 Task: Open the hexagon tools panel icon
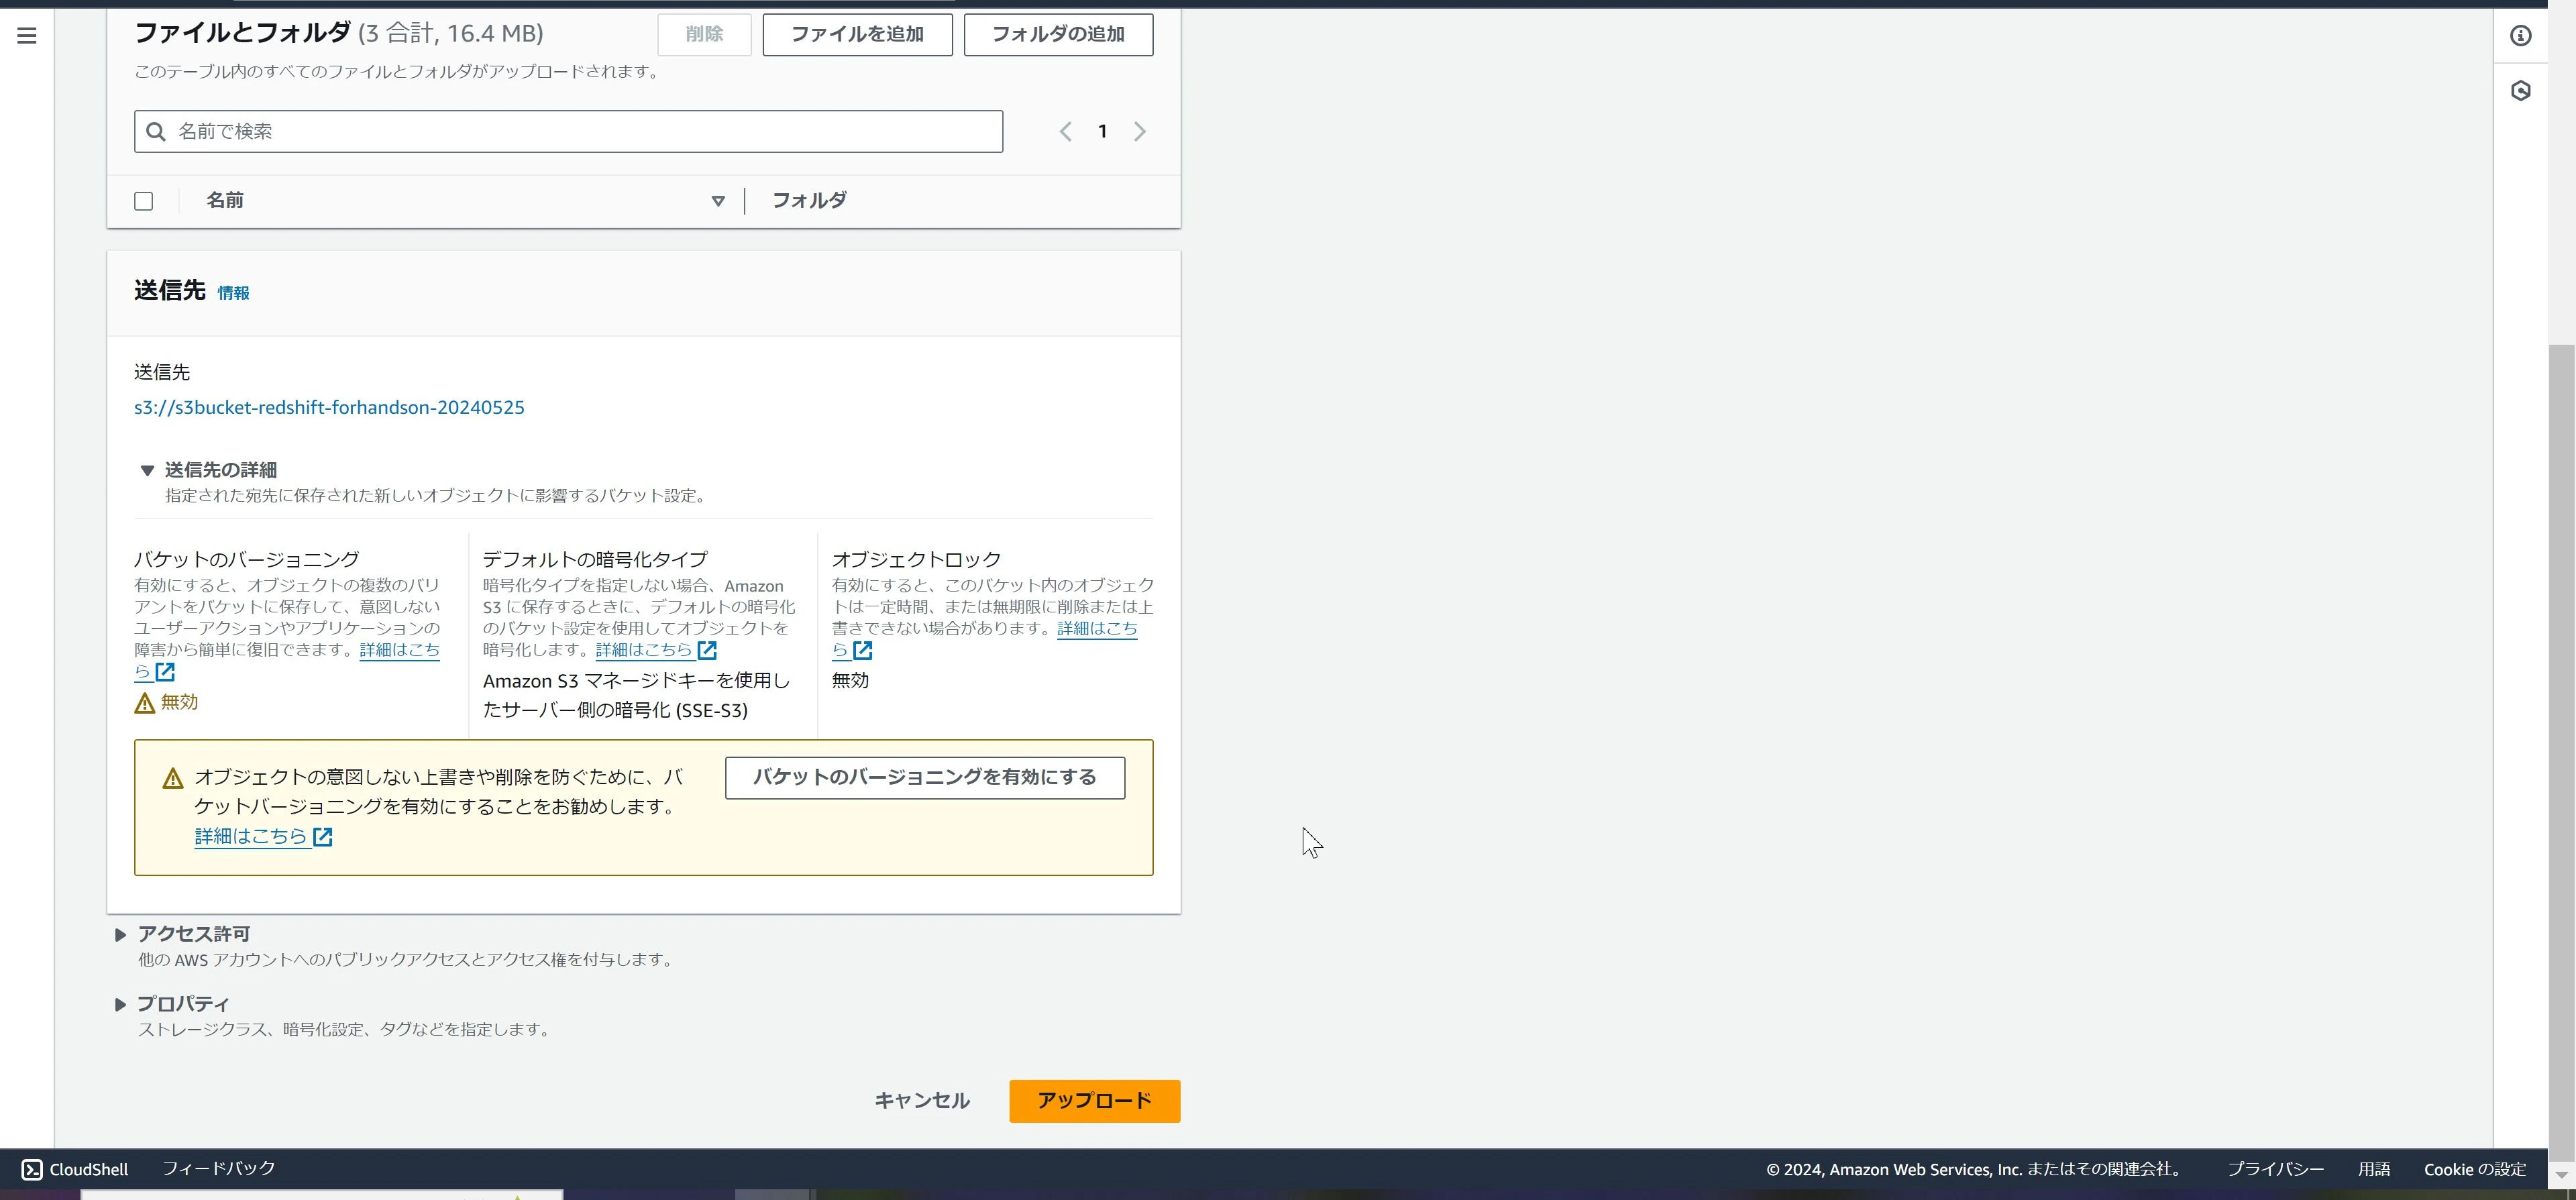pyautogui.click(x=2520, y=91)
